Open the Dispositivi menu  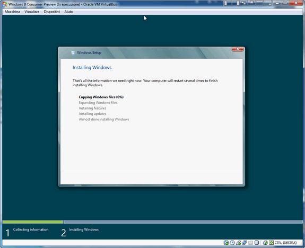(x=52, y=12)
